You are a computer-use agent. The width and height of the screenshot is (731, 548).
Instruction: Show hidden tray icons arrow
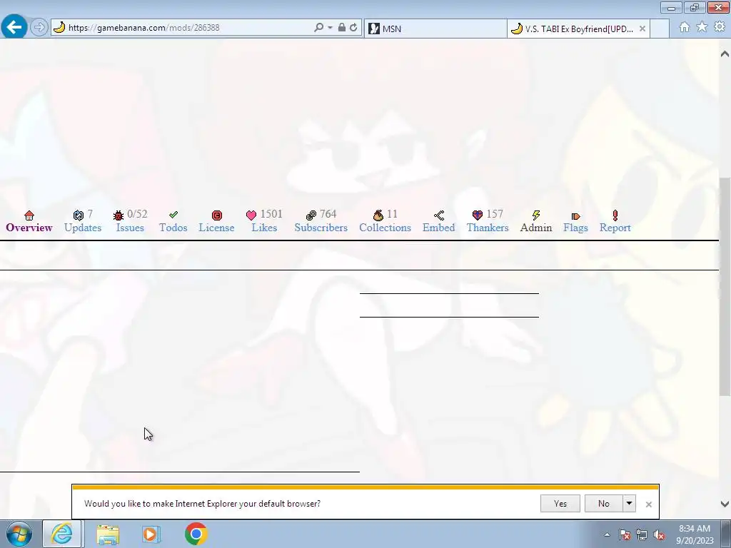607,534
